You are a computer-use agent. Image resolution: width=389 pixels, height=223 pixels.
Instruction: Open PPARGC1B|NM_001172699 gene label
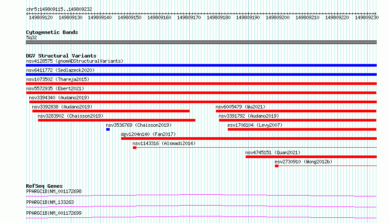[x=54, y=213]
